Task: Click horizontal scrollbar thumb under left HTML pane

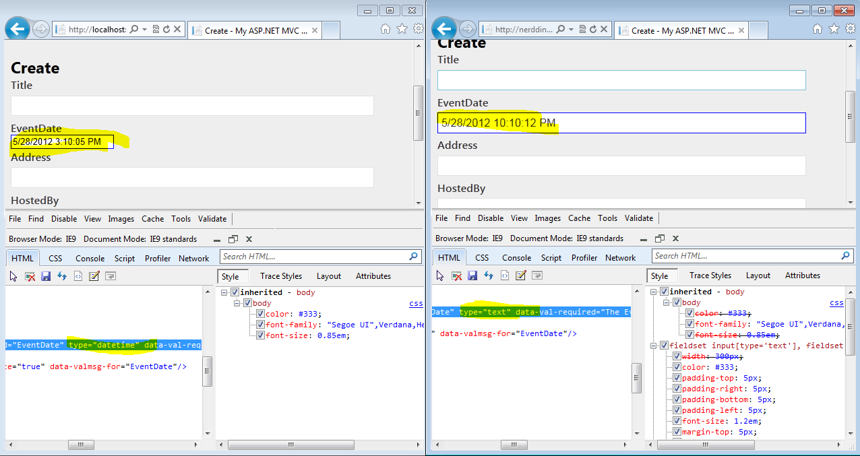Action: [81, 445]
